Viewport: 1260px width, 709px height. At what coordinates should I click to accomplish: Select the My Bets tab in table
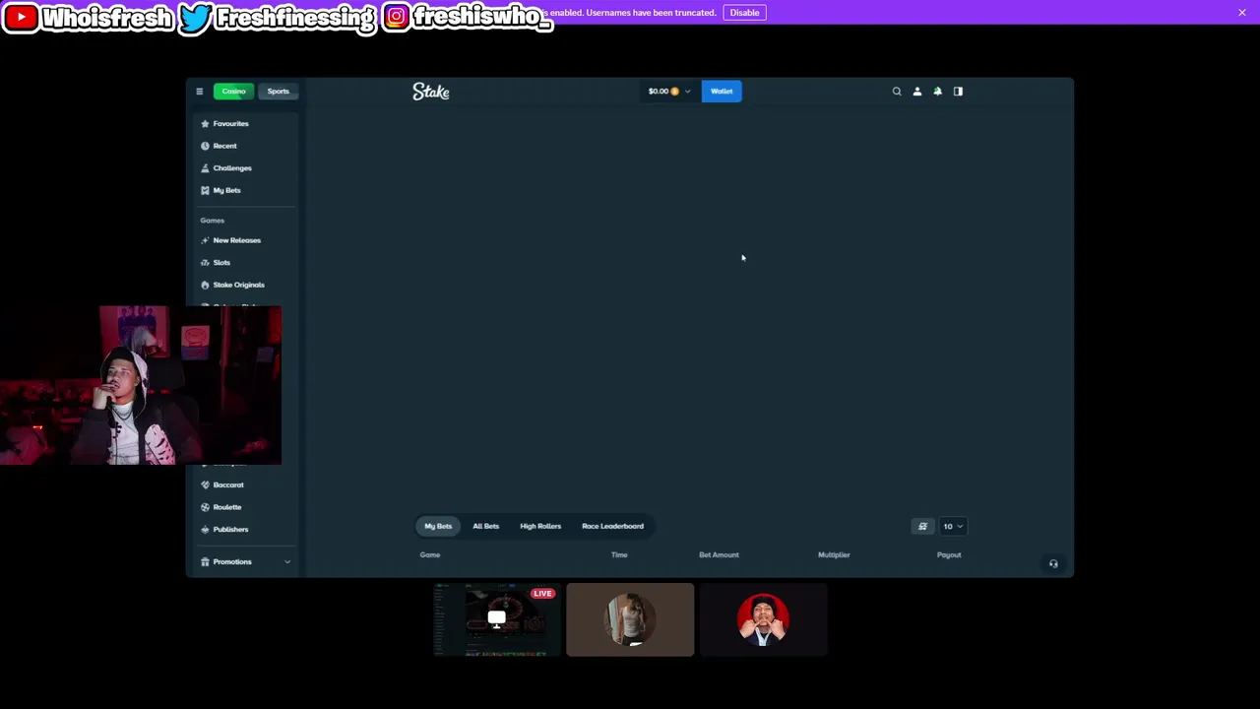[x=438, y=526]
